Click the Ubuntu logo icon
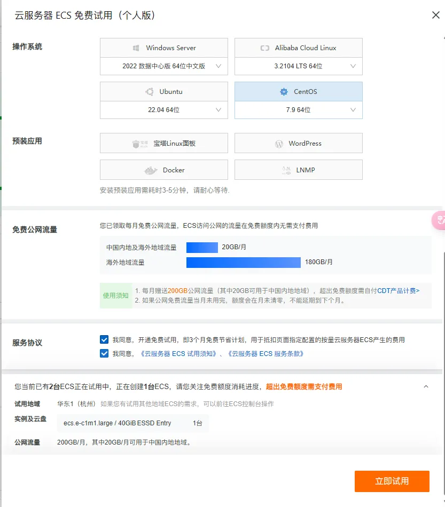 [150, 92]
